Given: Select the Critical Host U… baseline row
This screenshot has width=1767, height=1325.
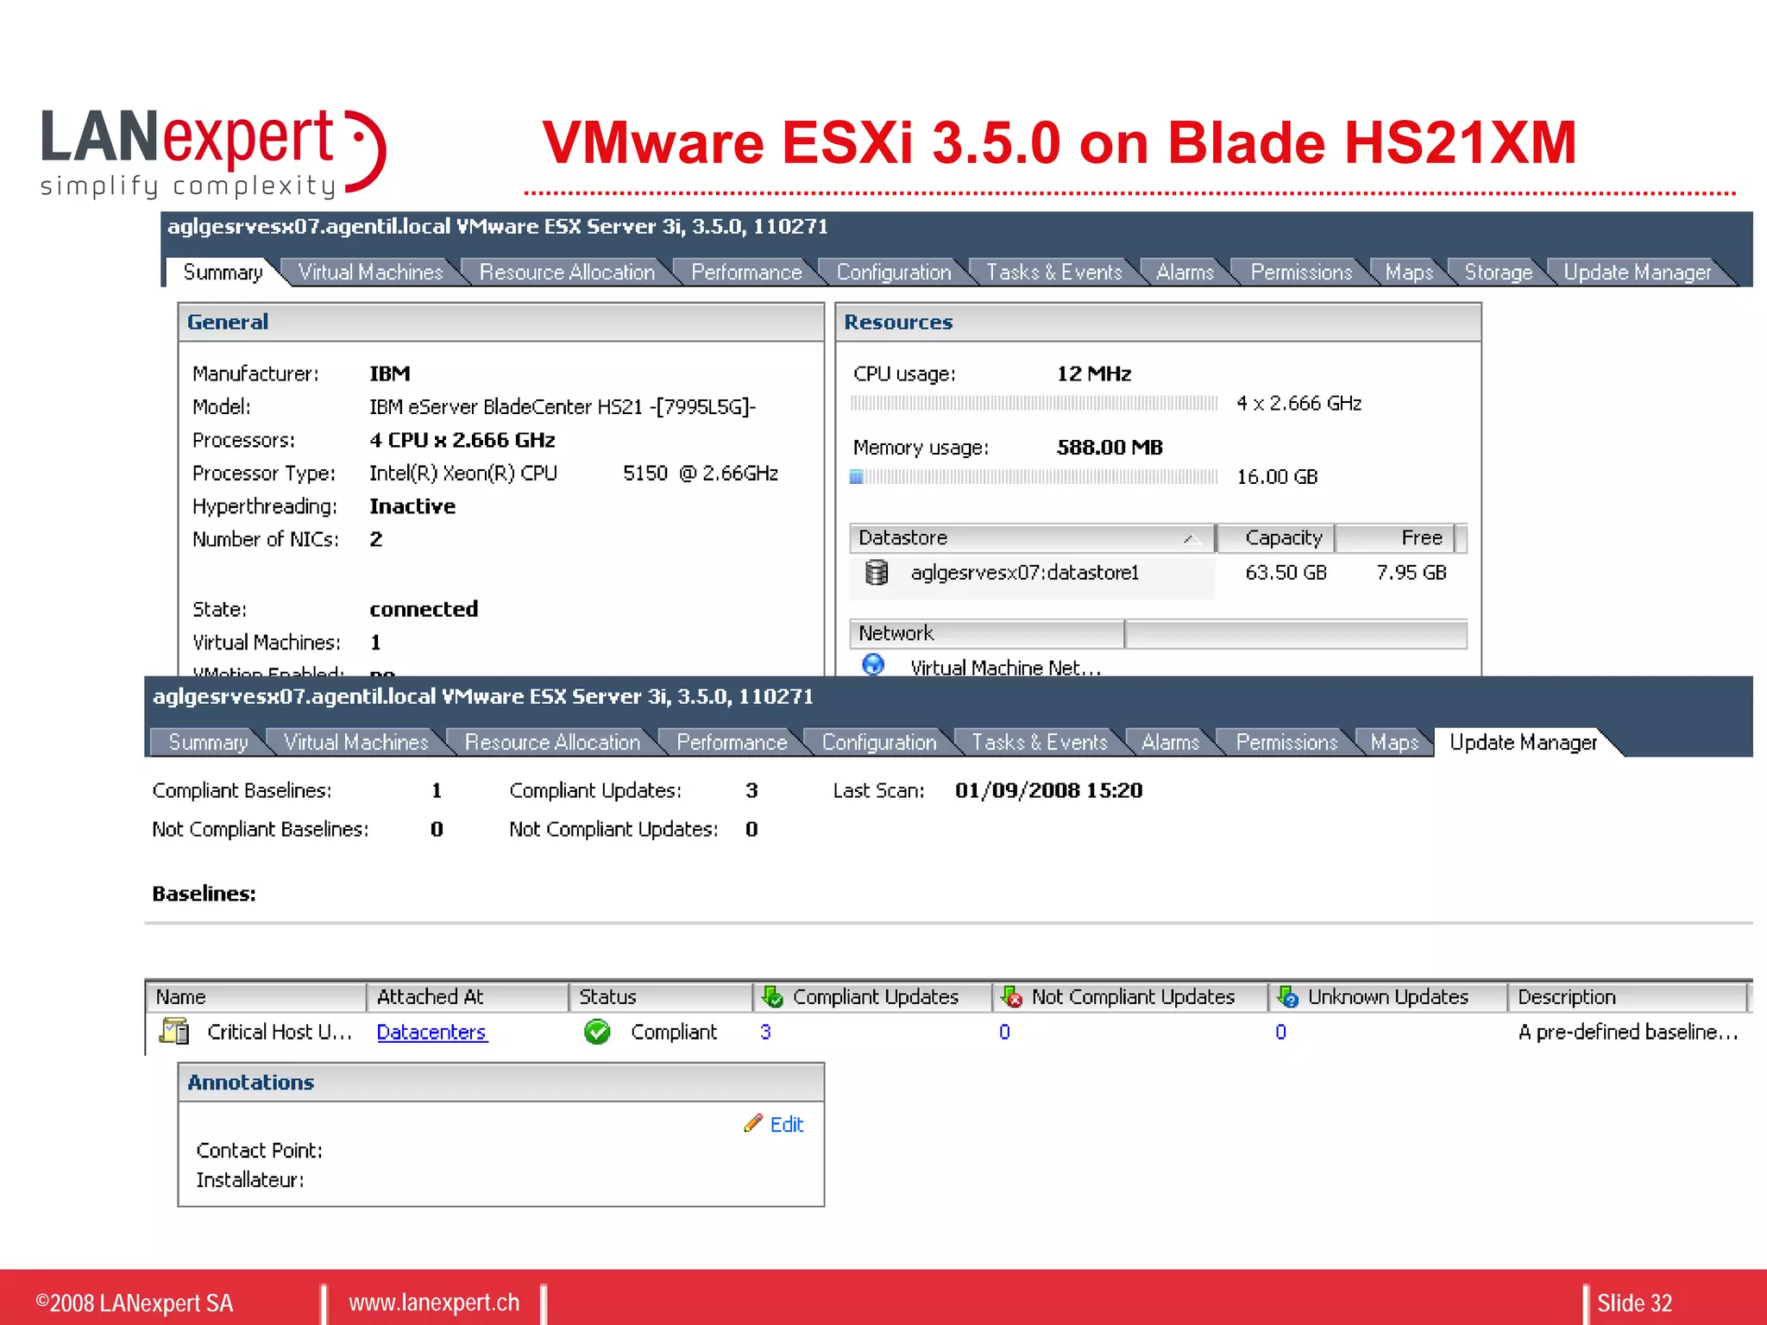Looking at the screenshot, I should pos(949,1032).
